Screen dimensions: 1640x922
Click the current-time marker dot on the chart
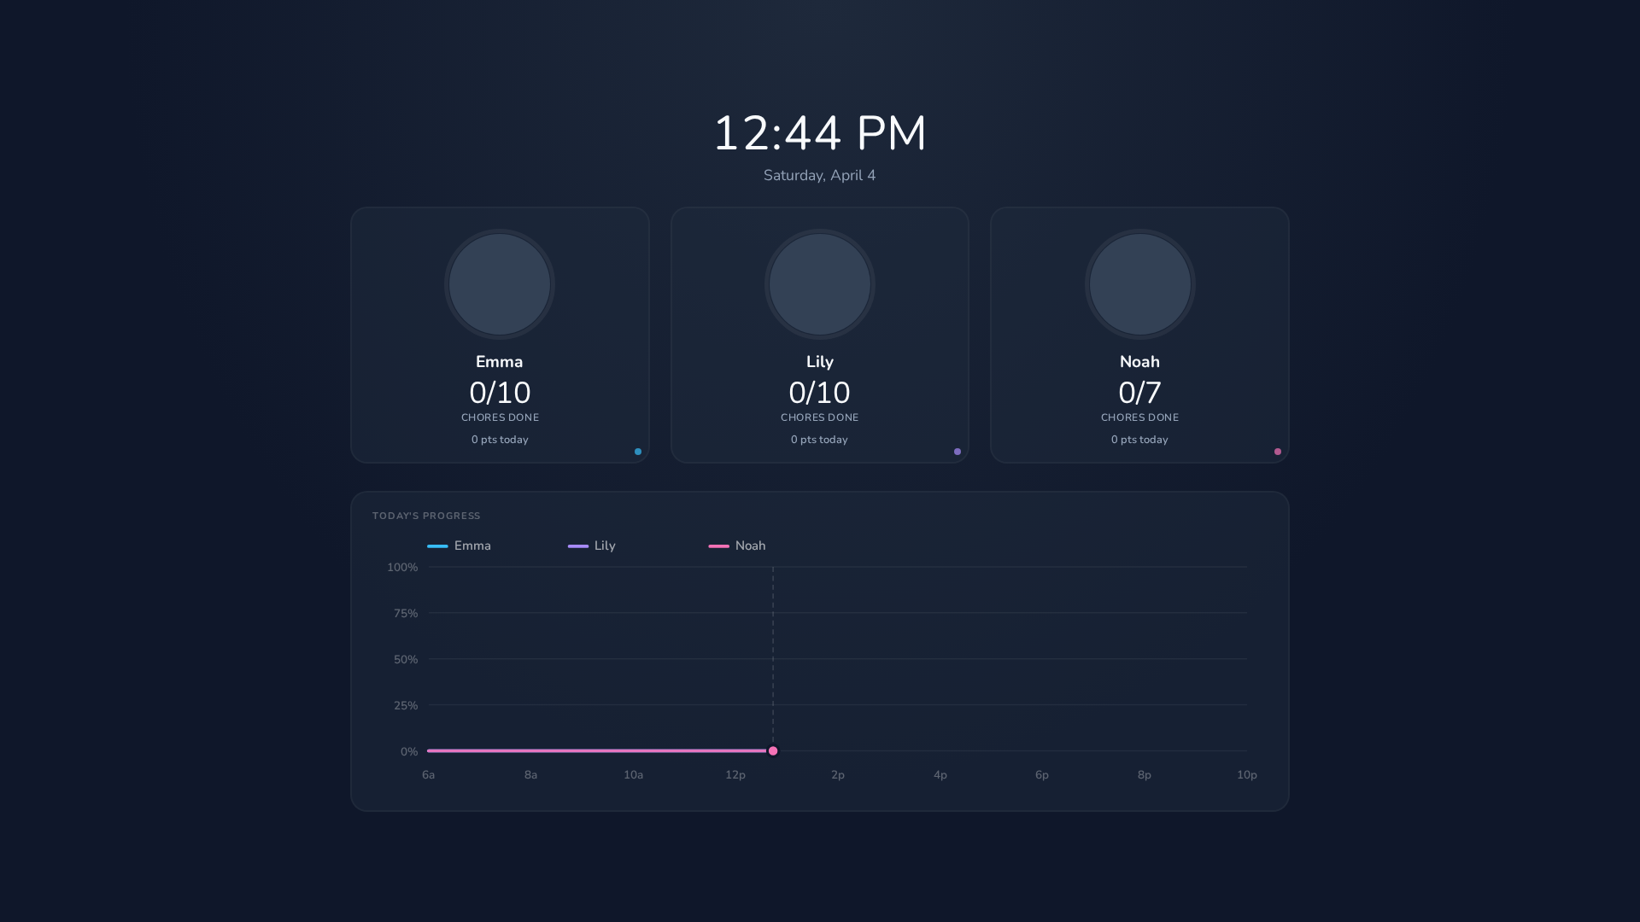point(773,751)
